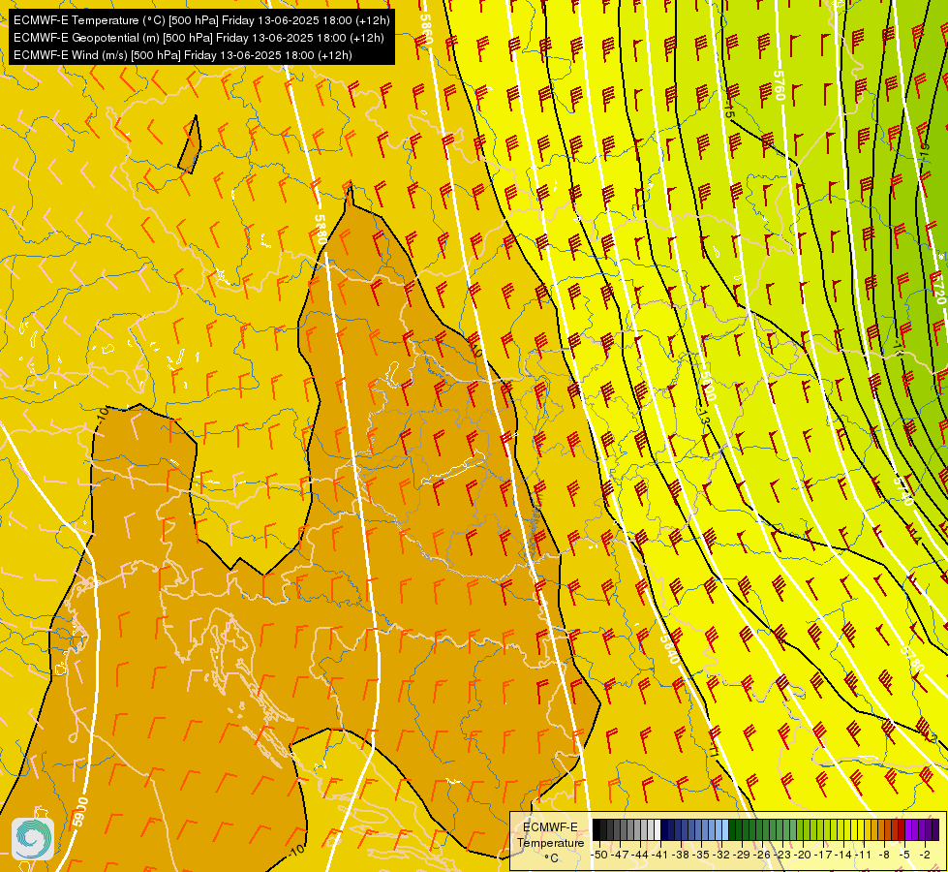Click the -5 label on the temperature legend
Viewport: 948px width, 872px height.
[904, 855]
